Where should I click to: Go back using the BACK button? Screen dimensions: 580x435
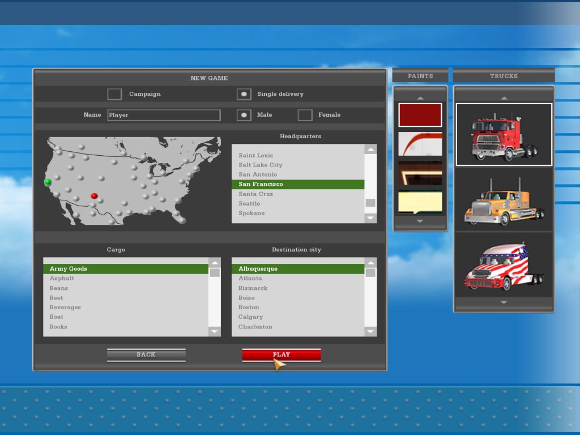[x=146, y=355]
